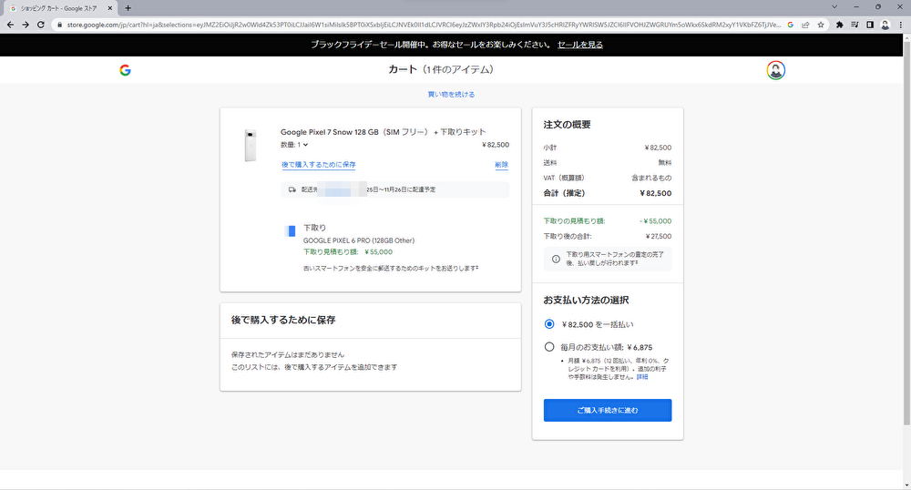Click the Pixel 7 Snow product thumbnail
The width and height of the screenshot is (911, 490).
(250, 146)
